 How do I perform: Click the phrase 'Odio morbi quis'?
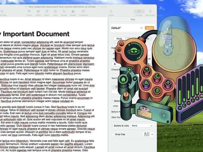(x=78, y=123)
